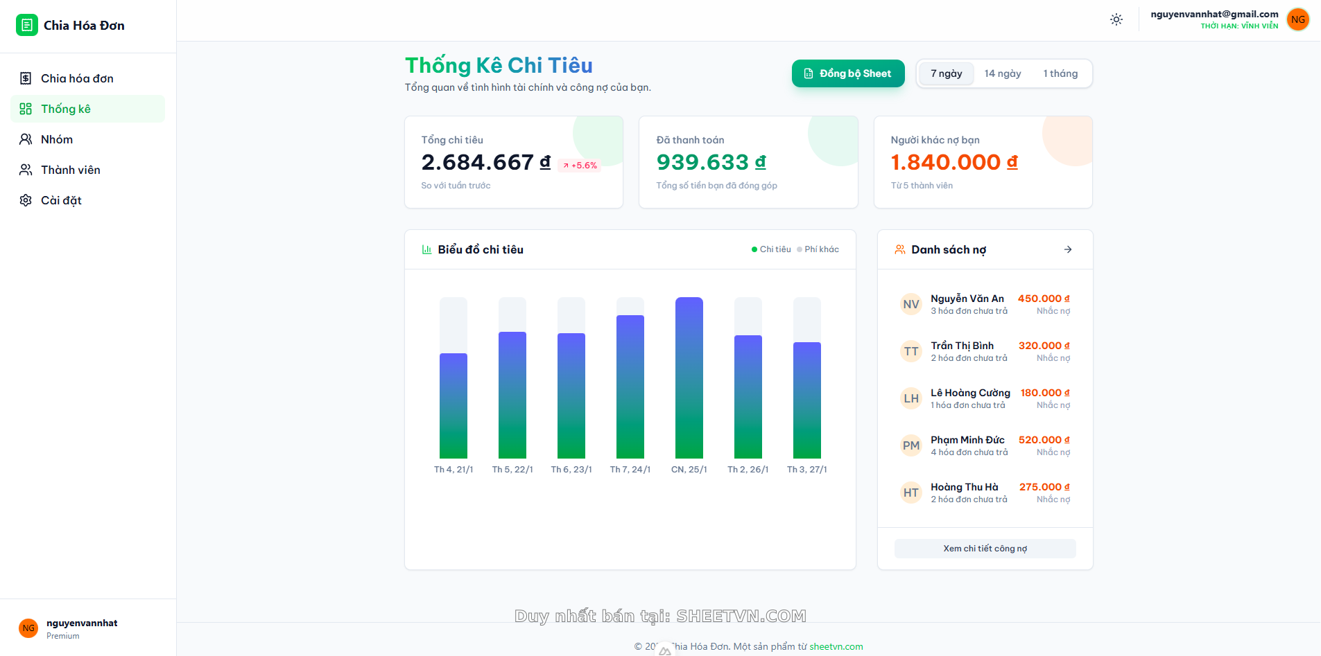The image size is (1321, 656).
Task: Click the nguyenvannhat avatar in sidebar footer
Action: (x=28, y=628)
